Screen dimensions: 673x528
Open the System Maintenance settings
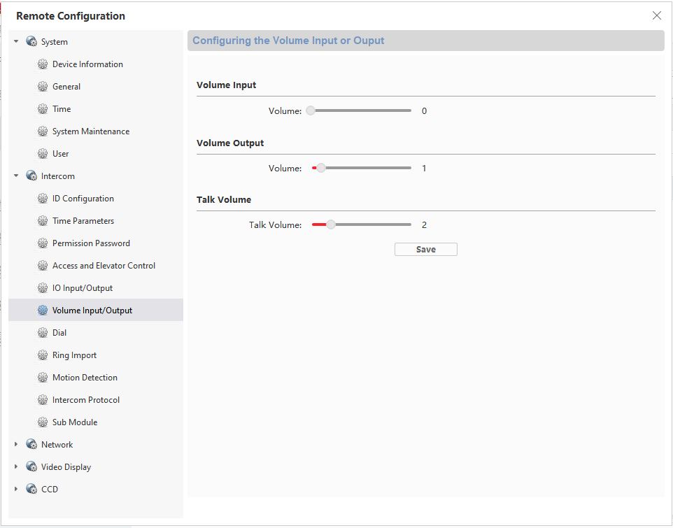[90, 131]
